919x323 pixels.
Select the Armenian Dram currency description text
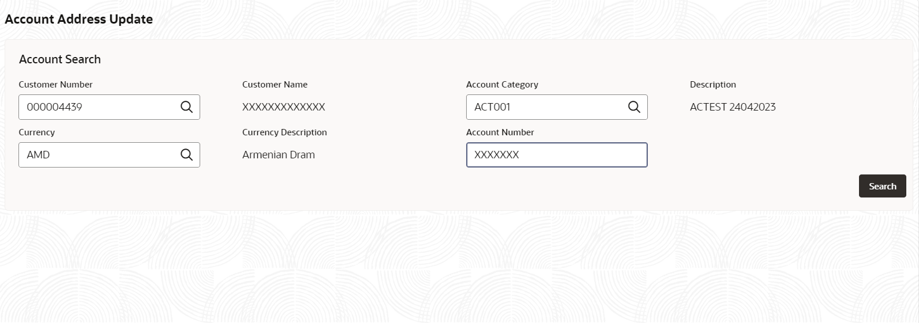tap(279, 155)
